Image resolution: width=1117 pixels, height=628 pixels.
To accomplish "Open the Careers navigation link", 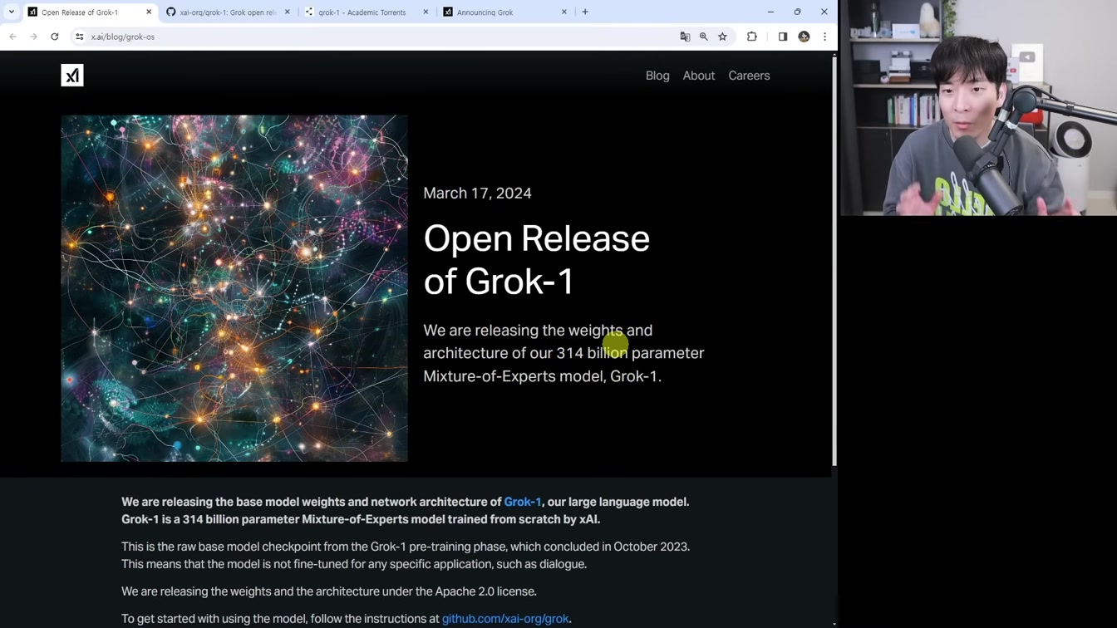I will [x=749, y=76].
